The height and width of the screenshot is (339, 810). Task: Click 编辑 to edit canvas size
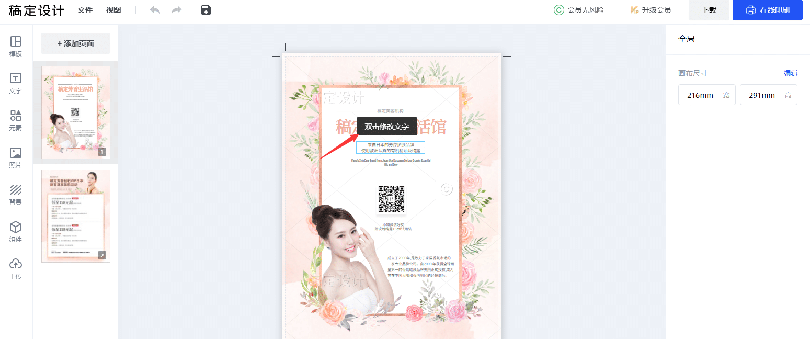pyautogui.click(x=790, y=73)
